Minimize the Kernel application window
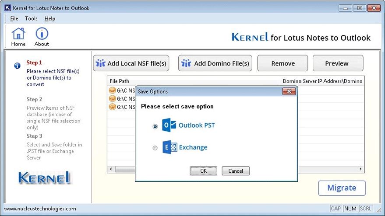385x216 pixels. [345, 8]
